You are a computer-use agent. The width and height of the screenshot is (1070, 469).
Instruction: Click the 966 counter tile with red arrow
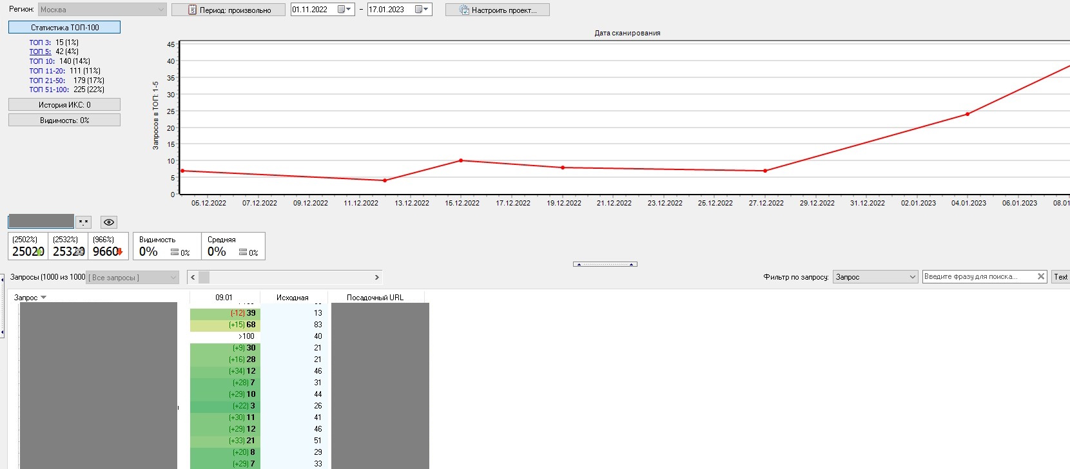coord(108,246)
